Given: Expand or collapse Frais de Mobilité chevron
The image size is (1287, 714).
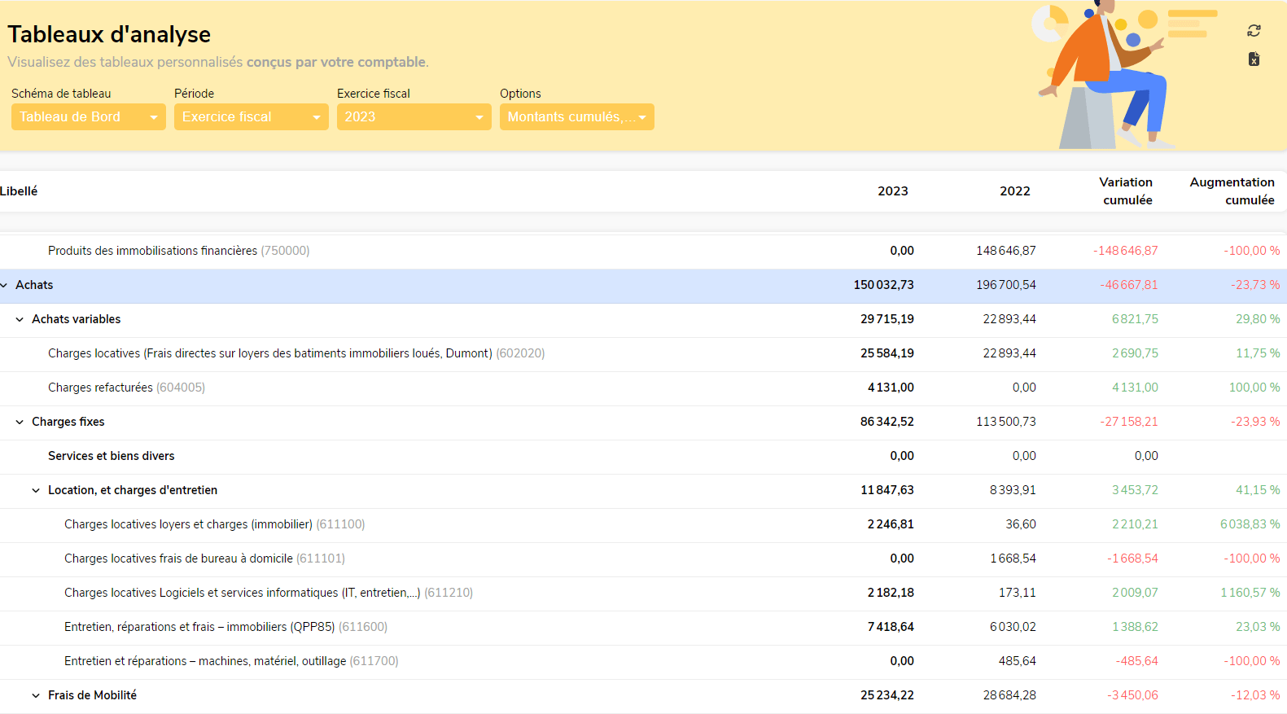Looking at the screenshot, I should 36,695.
